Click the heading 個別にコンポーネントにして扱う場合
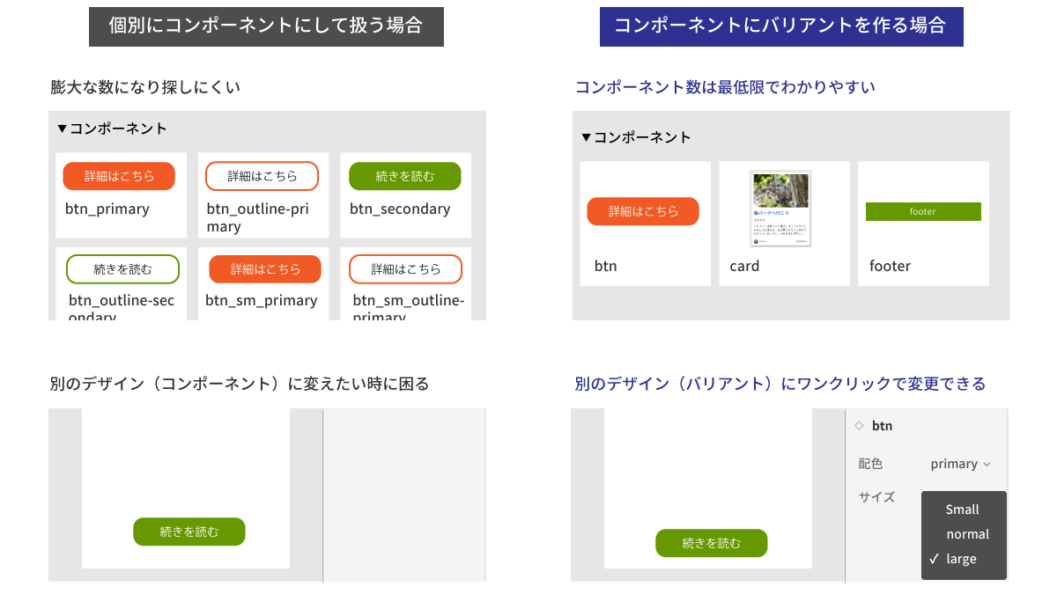The height and width of the screenshot is (594, 1057). click(x=266, y=26)
